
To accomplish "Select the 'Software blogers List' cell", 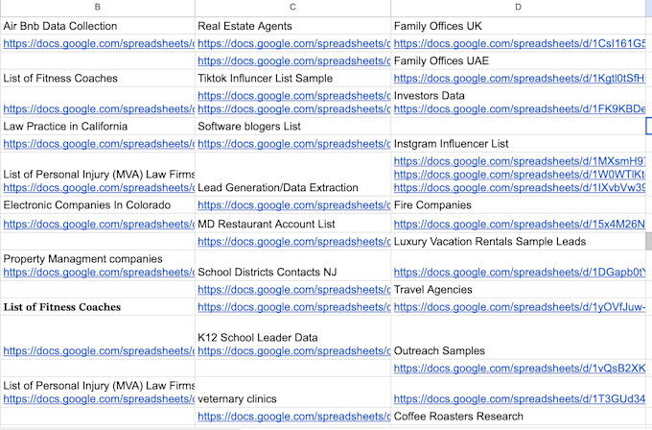I will pyautogui.click(x=292, y=126).
